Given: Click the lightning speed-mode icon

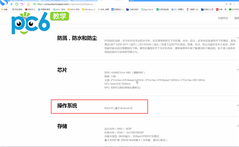Looking at the screenshot, I should [227, 4].
